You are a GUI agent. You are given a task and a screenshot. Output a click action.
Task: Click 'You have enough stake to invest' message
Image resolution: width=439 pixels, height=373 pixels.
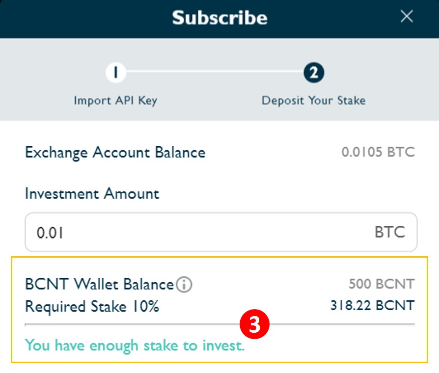click(135, 346)
